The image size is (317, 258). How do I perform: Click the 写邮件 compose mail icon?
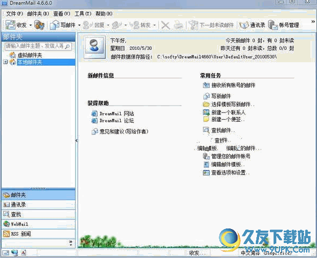click(55, 25)
